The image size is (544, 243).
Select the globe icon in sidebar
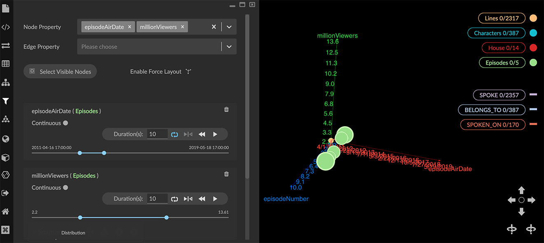(x=6, y=139)
